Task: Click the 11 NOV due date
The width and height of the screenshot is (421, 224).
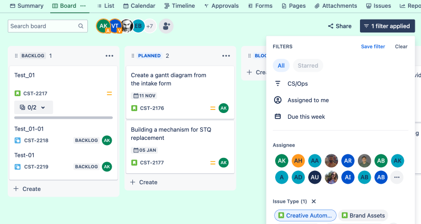Action: [144, 95]
